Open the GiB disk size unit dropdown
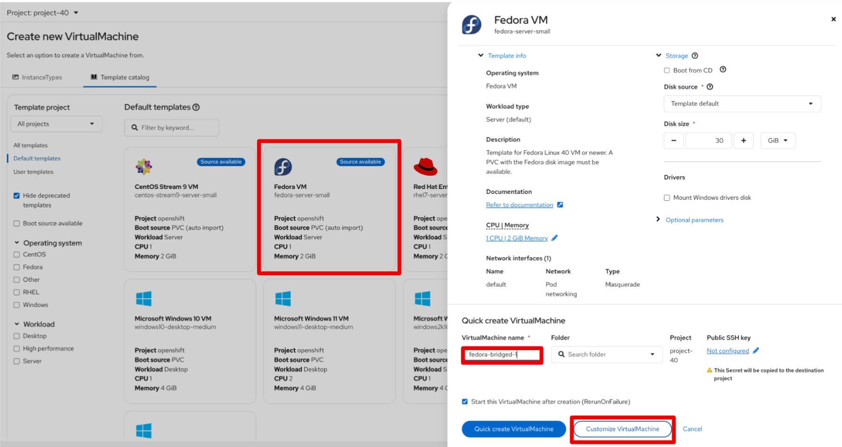The height and width of the screenshot is (447, 842). [777, 140]
